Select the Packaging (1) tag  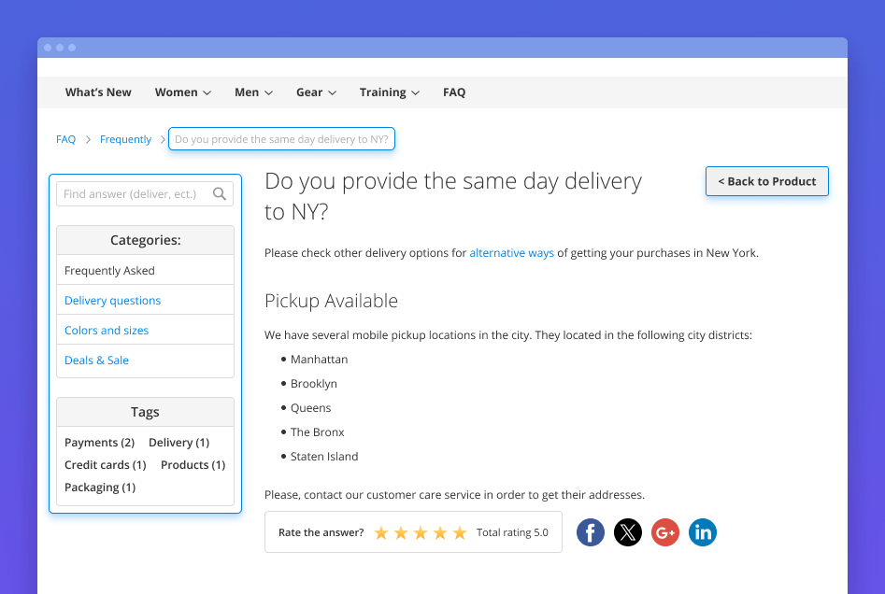[x=100, y=488]
